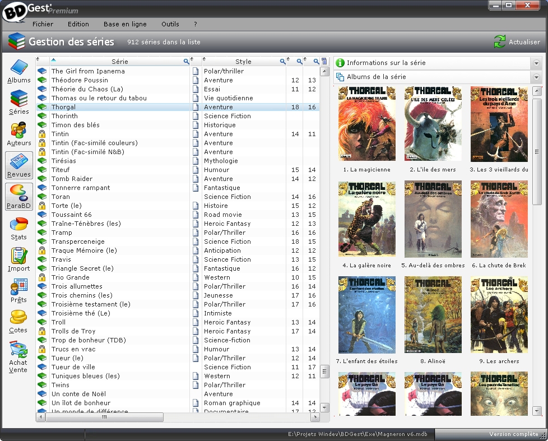Viewport: 548px width, 441px height.
Task: Click the database path in the status bar
Action: click(x=357, y=434)
